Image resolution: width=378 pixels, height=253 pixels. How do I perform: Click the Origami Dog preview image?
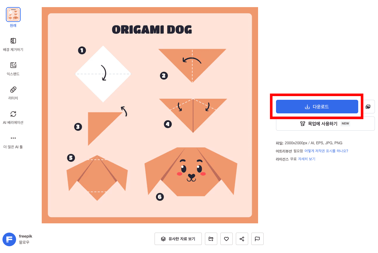coord(150,115)
